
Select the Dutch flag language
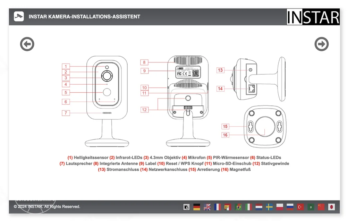pos(259,207)
